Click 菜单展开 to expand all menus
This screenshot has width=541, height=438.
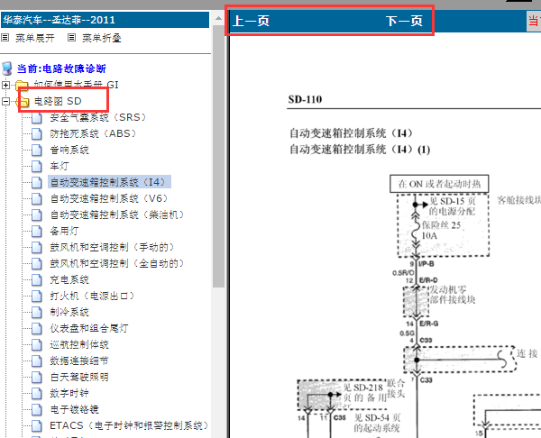tap(35, 38)
